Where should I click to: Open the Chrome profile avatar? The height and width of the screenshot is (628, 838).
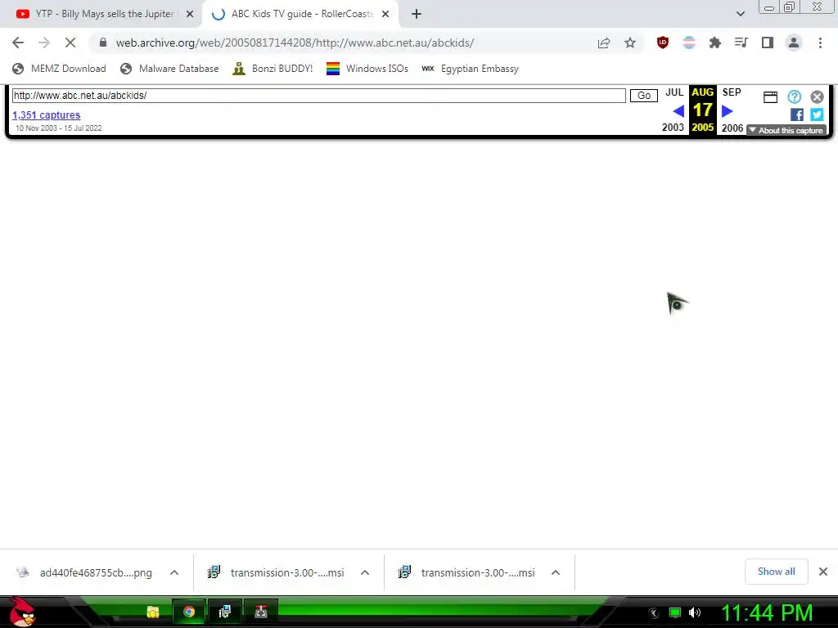pyautogui.click(x=794, y=43)
